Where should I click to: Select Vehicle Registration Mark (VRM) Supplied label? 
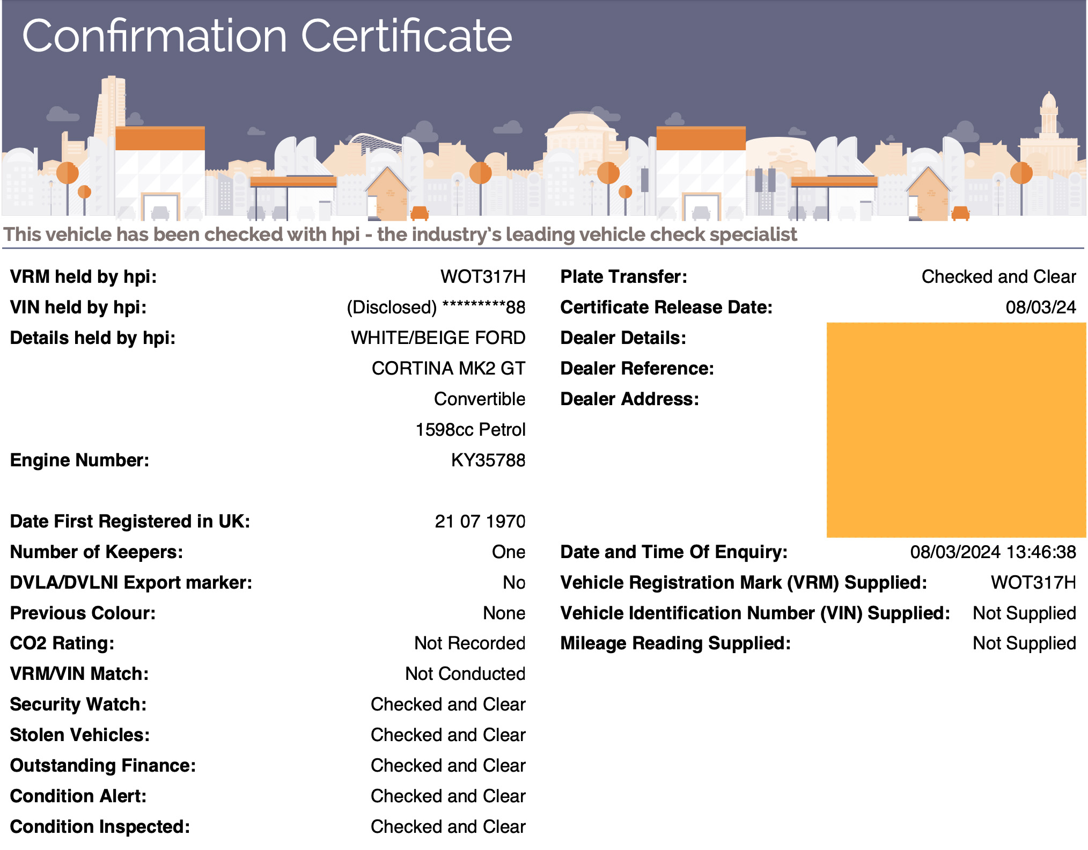pyautogui.click(x=744, y=582)
